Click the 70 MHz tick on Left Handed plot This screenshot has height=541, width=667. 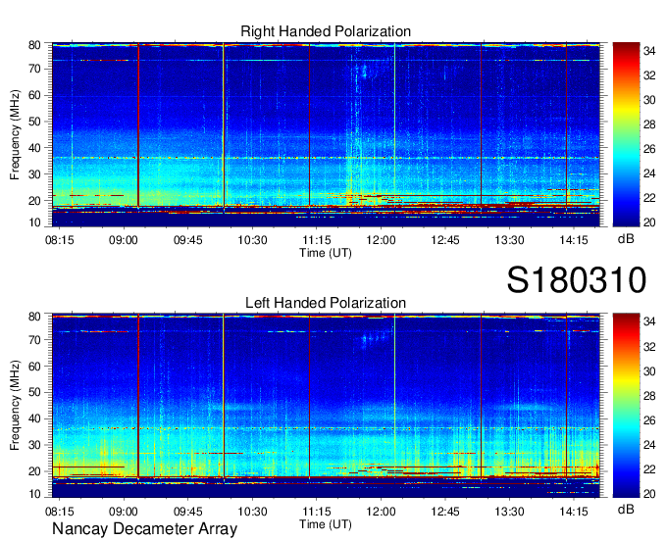tap(34, 340)
